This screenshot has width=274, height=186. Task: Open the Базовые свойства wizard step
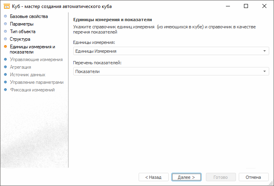click(x=28, y=16)
